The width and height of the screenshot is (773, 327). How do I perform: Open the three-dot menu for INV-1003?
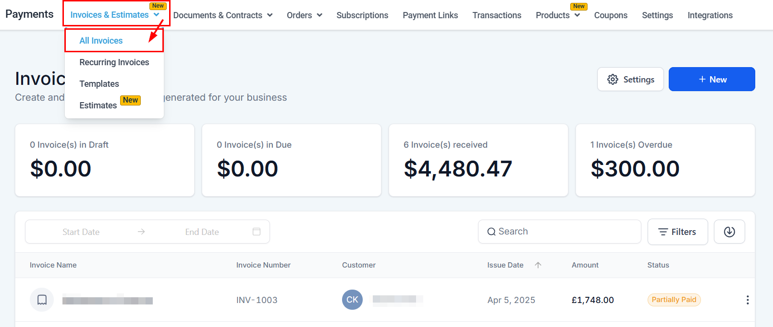748,300
